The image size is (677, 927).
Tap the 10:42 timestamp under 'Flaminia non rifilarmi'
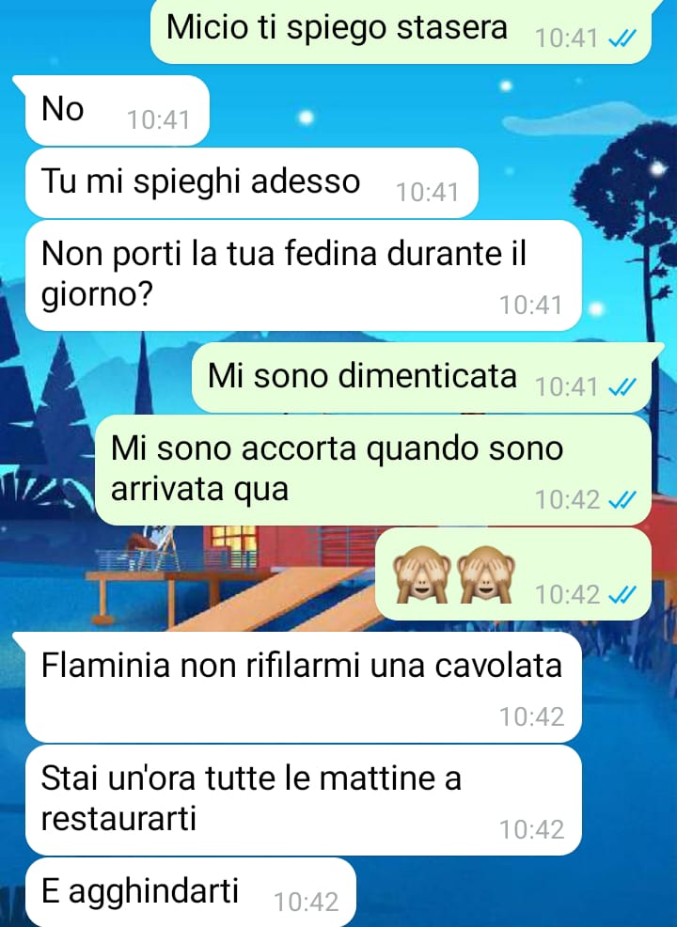pos(531,716)
